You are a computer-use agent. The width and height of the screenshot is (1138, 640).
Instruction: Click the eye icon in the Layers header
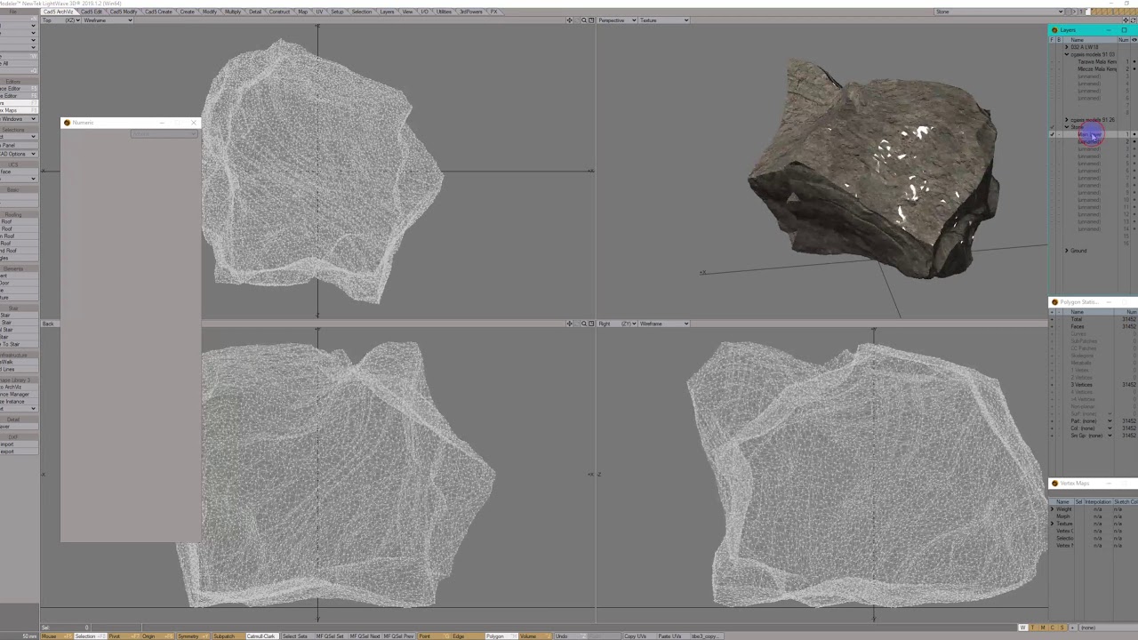pos(1134,40)
